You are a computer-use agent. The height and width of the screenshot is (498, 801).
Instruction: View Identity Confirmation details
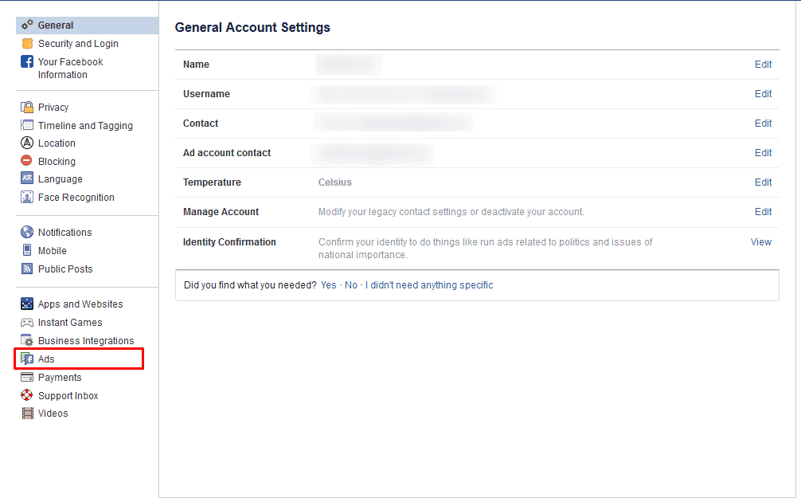760,242
